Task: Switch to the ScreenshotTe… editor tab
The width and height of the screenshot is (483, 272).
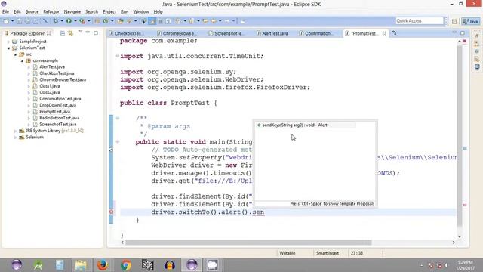Action: (228, 33)
